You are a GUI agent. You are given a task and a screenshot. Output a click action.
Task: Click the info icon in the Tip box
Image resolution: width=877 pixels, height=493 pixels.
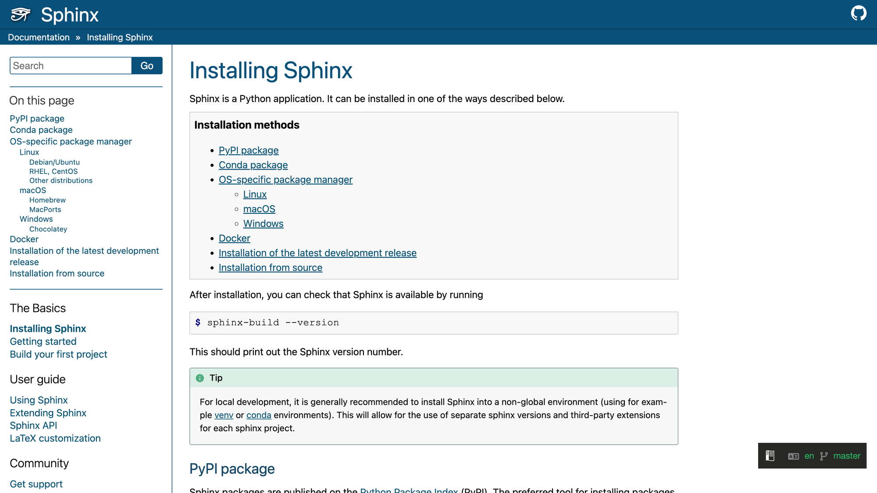click(x=200, y=377)
